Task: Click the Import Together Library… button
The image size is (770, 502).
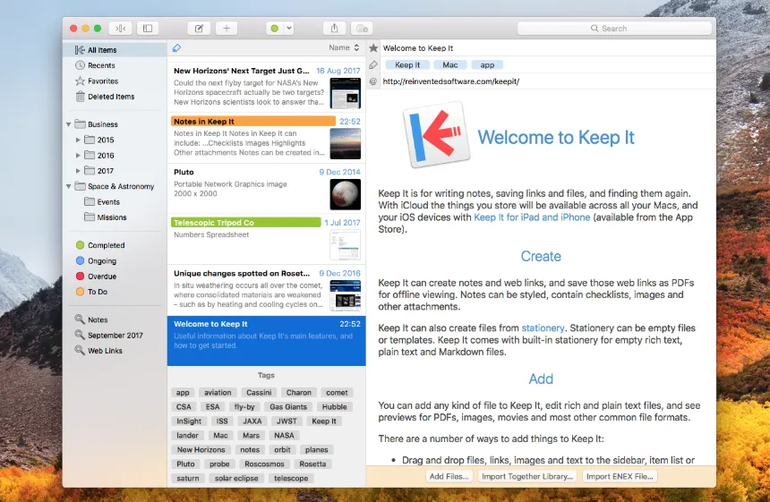Action: [527, 476]
